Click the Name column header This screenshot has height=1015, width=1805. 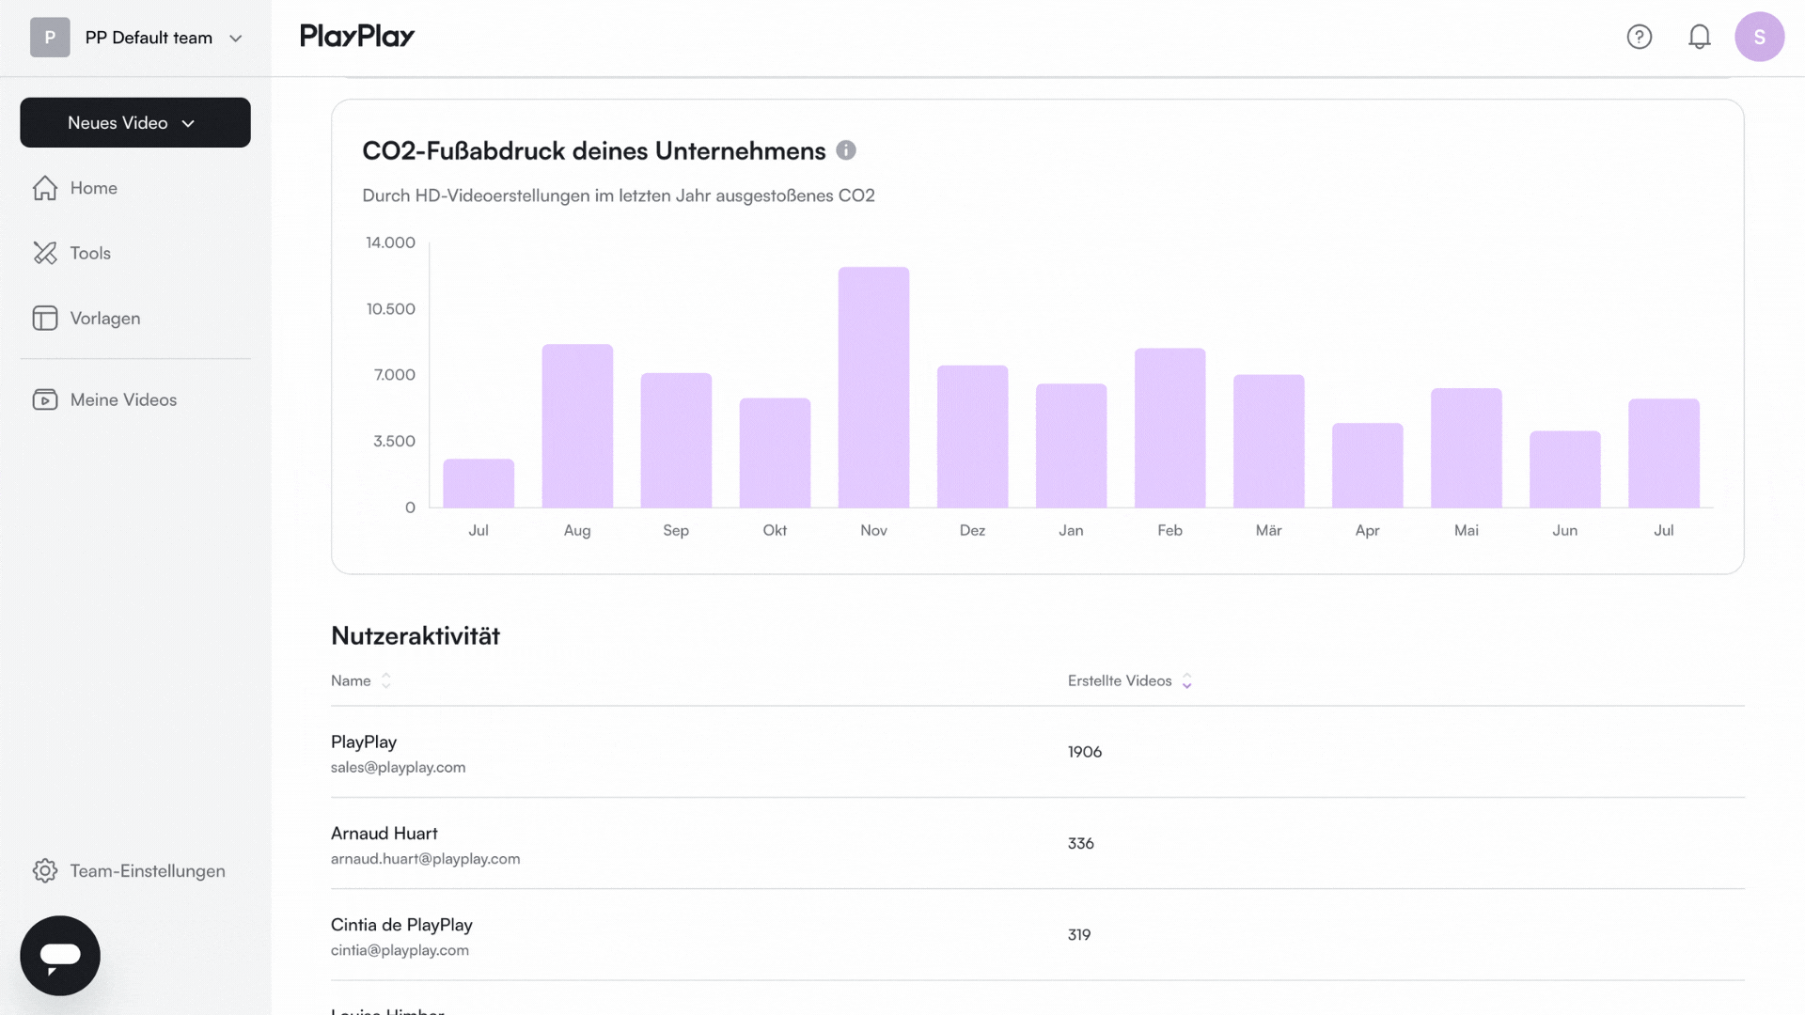coord(351,680)
